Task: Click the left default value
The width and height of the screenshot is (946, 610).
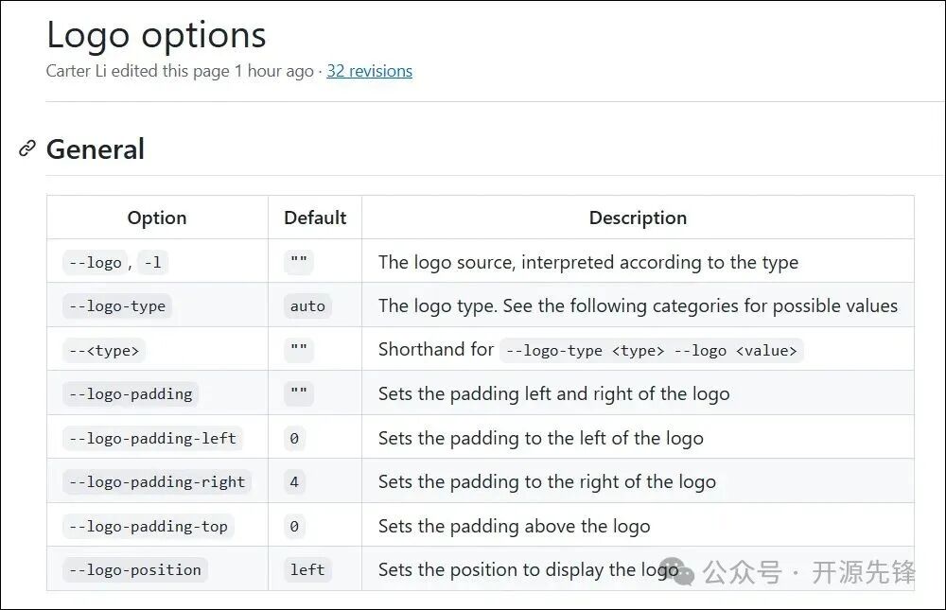Action: point(307,569)
